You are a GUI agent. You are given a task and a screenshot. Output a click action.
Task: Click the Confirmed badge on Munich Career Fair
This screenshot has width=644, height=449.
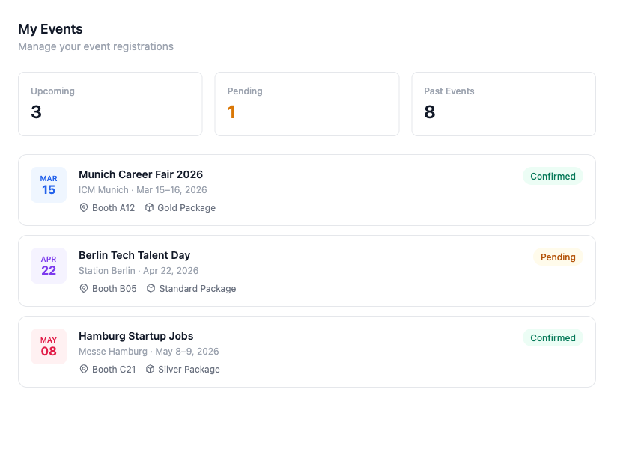(x=553, y=176)
